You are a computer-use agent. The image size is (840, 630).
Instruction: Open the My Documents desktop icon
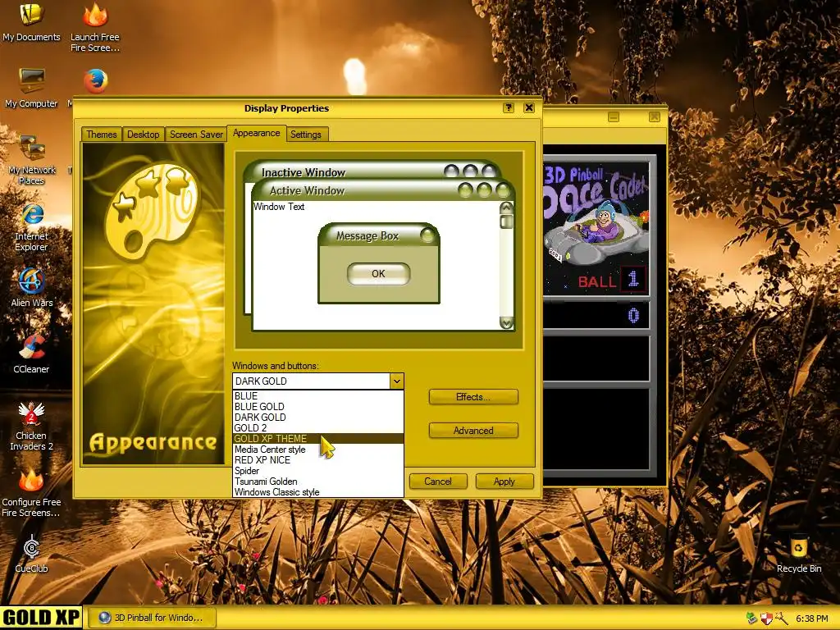[x=31, y=22]
